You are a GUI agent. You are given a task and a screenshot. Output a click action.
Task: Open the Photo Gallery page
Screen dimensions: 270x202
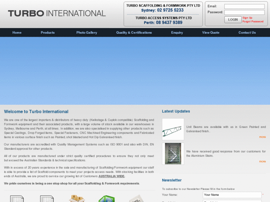click(87, 33)
